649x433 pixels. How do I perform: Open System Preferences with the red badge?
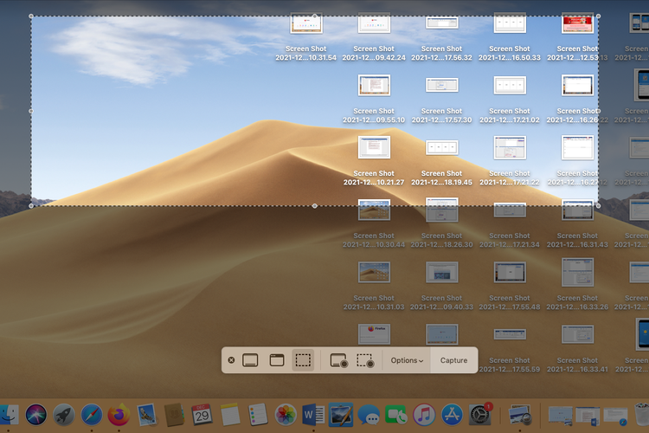[480, 414]
